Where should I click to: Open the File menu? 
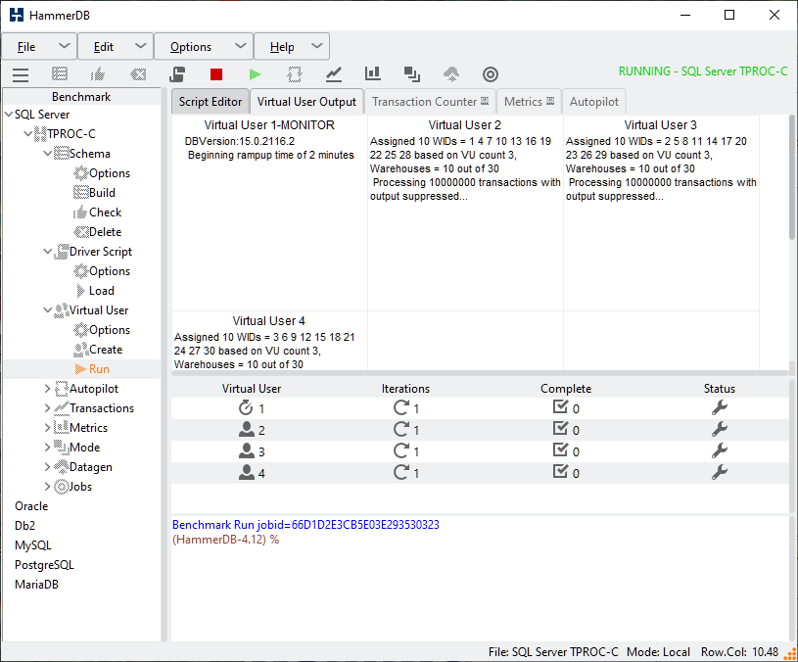39,47
